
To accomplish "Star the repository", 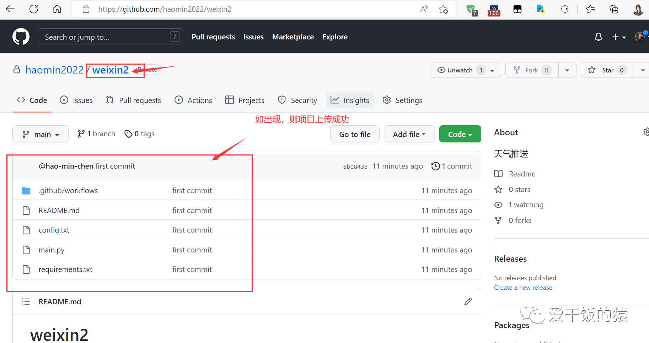I will (x=607, y=70).
